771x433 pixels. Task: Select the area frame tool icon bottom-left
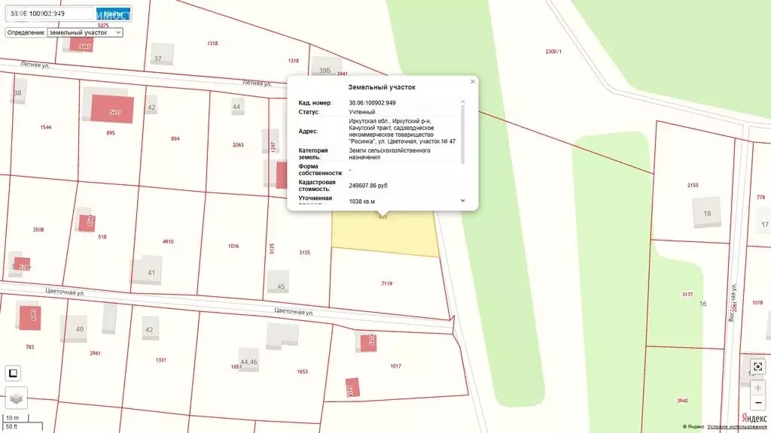[x=13, y=374]
